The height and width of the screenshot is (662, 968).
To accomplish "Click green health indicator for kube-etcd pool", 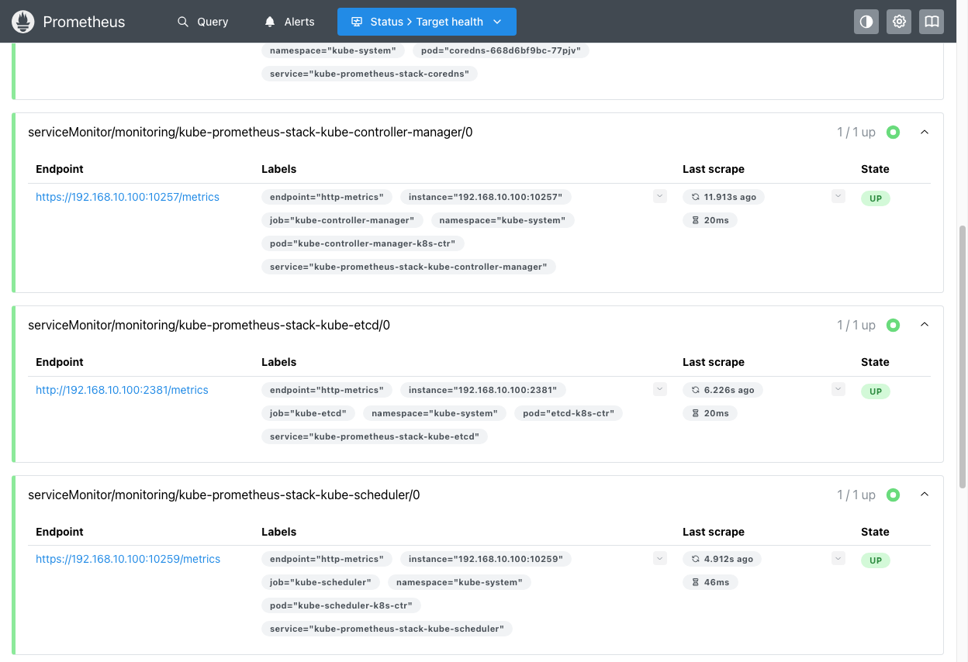I will 893,326.
